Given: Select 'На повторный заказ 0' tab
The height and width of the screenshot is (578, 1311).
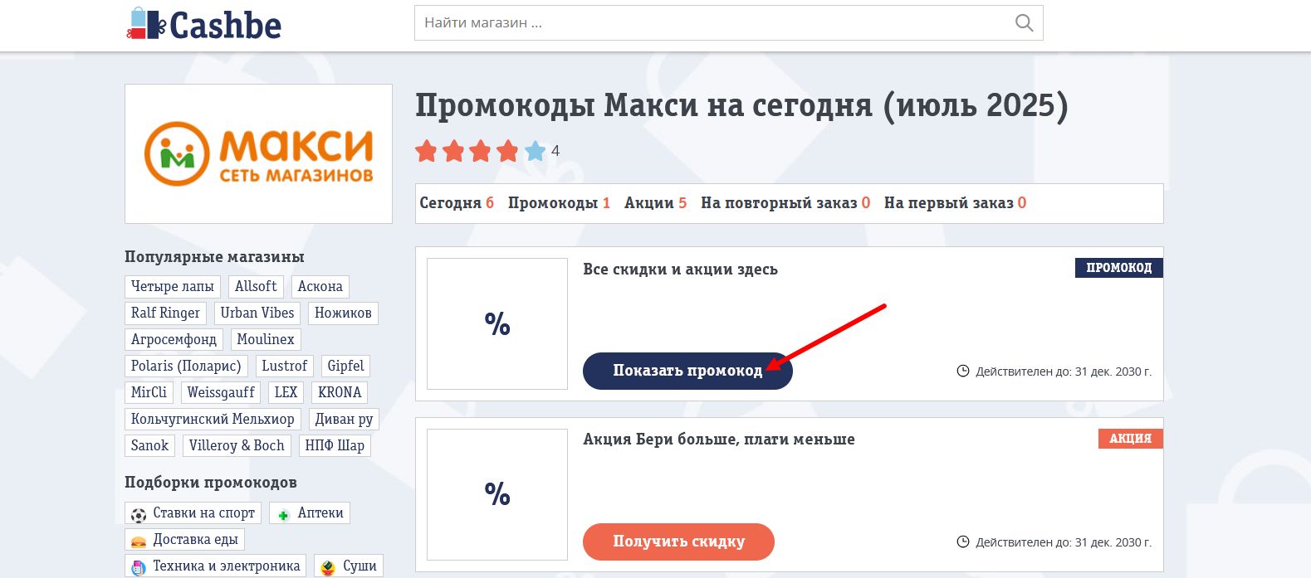Looking at the screenshot, I should (x=785, y=203).
